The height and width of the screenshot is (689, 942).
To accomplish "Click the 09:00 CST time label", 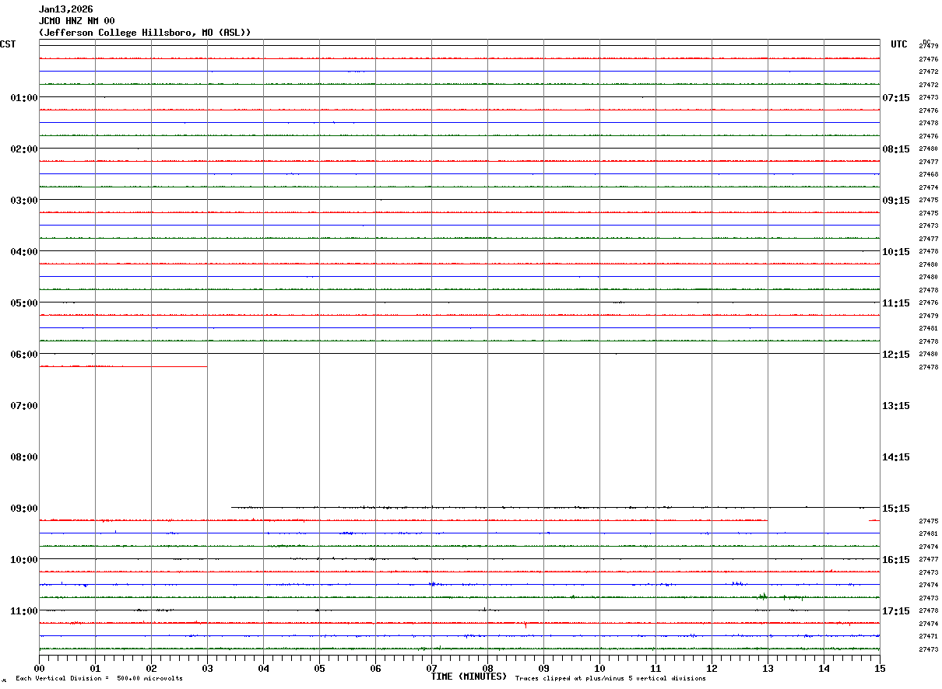I will coord(24,509).
